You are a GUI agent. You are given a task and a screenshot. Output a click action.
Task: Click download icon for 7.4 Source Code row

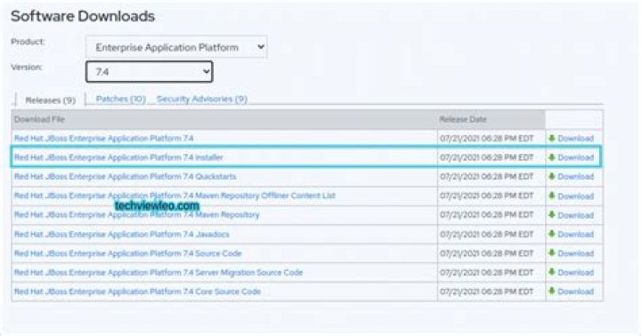pyautogui.click(x=551, y=253)
